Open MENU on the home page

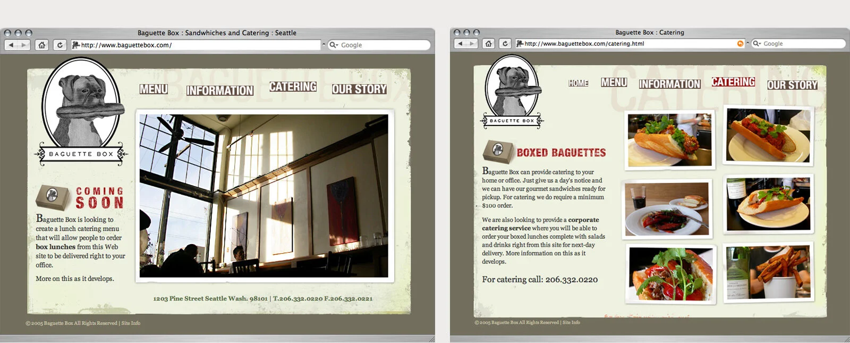click(154, 89)
